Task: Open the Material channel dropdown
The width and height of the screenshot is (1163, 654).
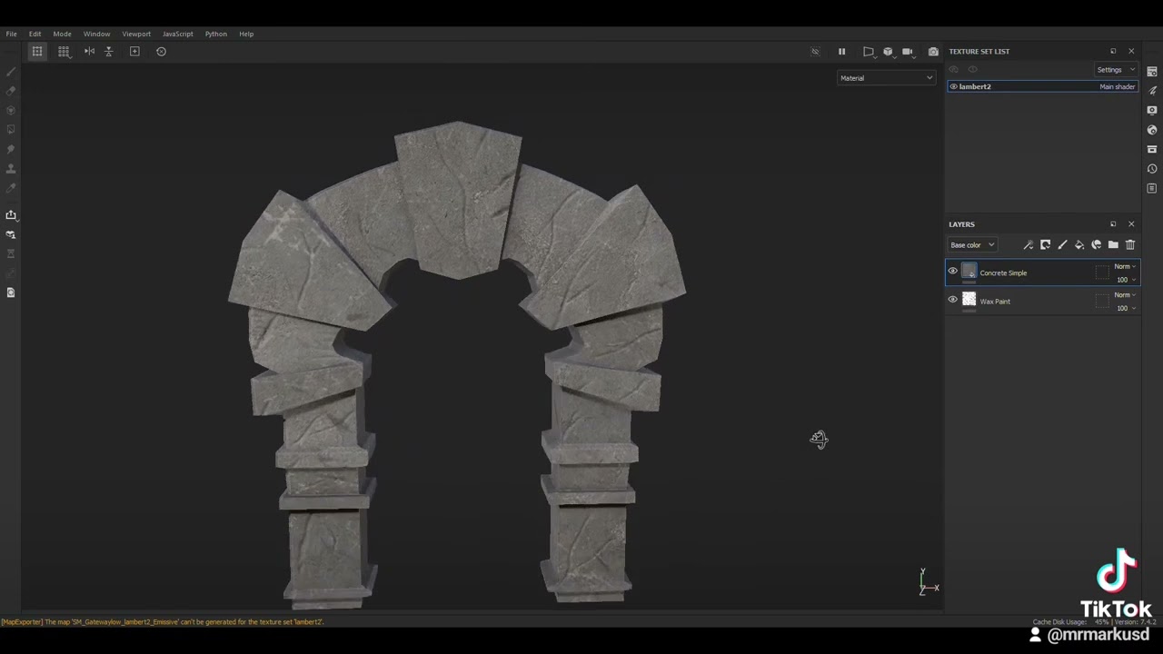Action: coord(886,78)
